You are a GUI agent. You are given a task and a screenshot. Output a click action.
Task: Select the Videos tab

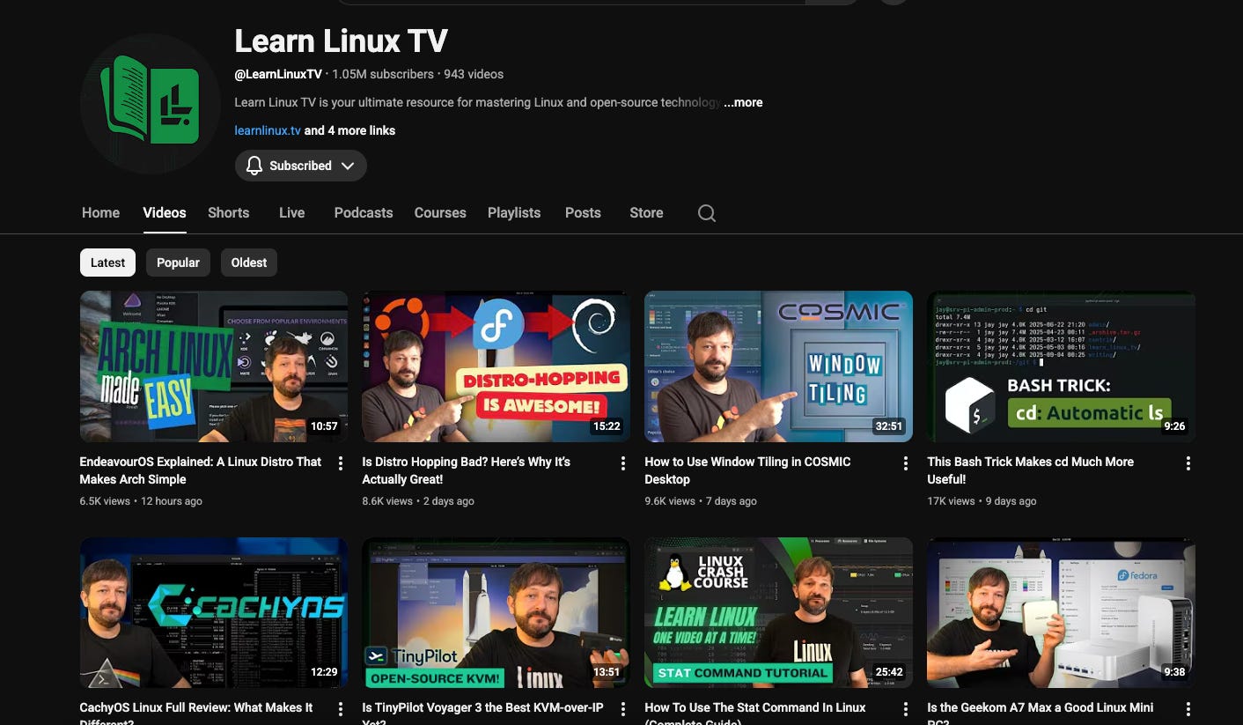165,213
